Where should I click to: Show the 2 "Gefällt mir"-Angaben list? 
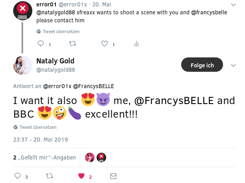pyautogui.click(x=44, y=157)
